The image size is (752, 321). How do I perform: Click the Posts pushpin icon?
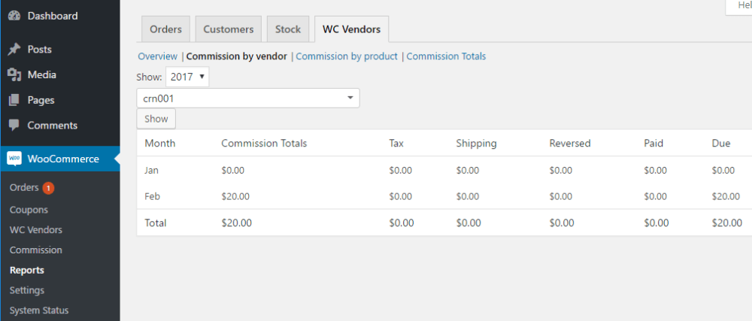tap(14, 50)
